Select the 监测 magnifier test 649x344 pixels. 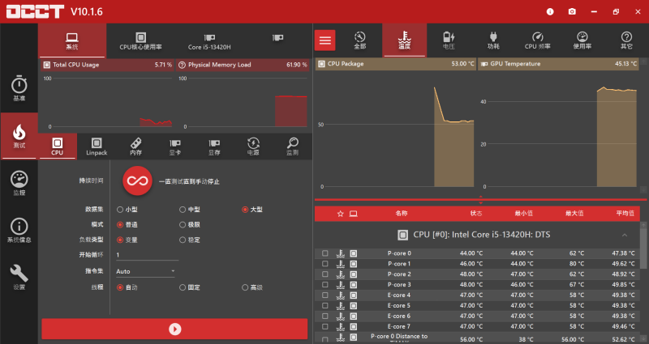[293, 147]
